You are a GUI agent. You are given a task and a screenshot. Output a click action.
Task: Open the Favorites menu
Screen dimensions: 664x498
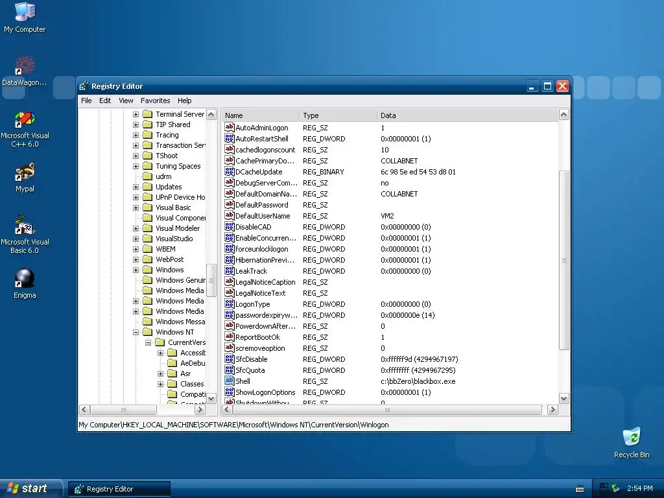click(x=156, y=101)
